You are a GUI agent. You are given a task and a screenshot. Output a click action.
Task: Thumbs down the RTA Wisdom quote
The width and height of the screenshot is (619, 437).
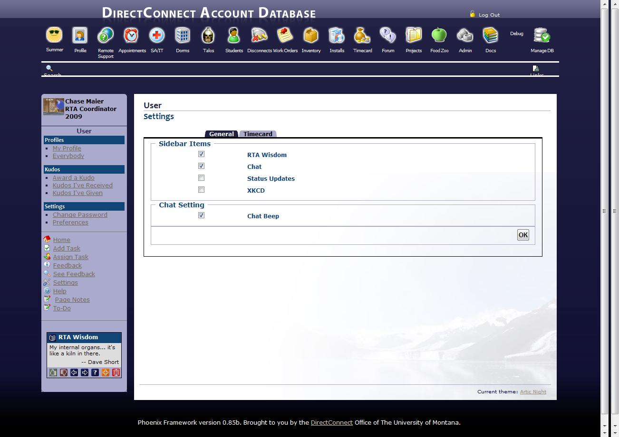click(x=64, y=372)
